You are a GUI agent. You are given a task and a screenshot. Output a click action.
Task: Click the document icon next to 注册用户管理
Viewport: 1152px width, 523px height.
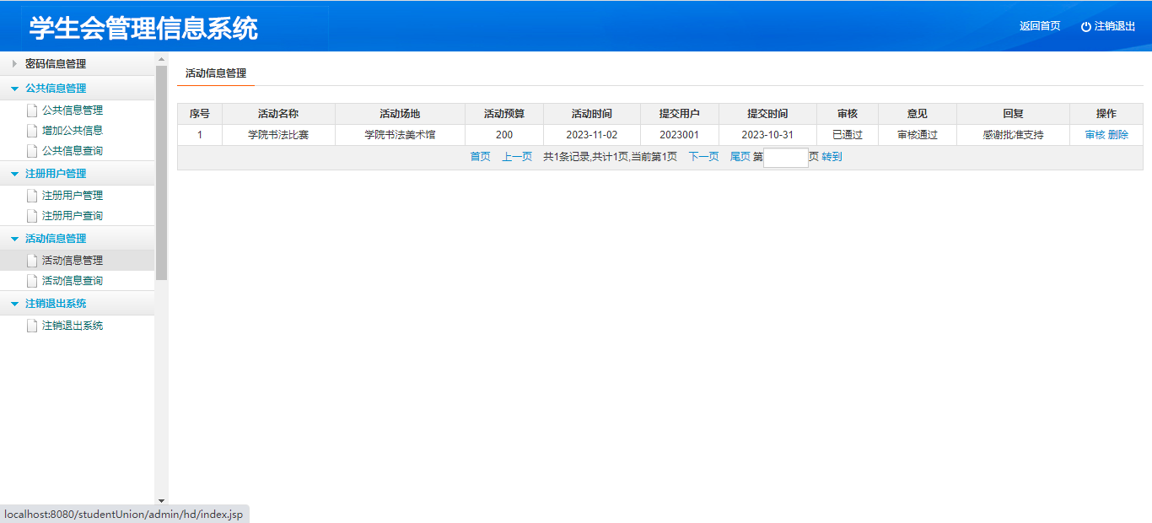tap(32, 196)
